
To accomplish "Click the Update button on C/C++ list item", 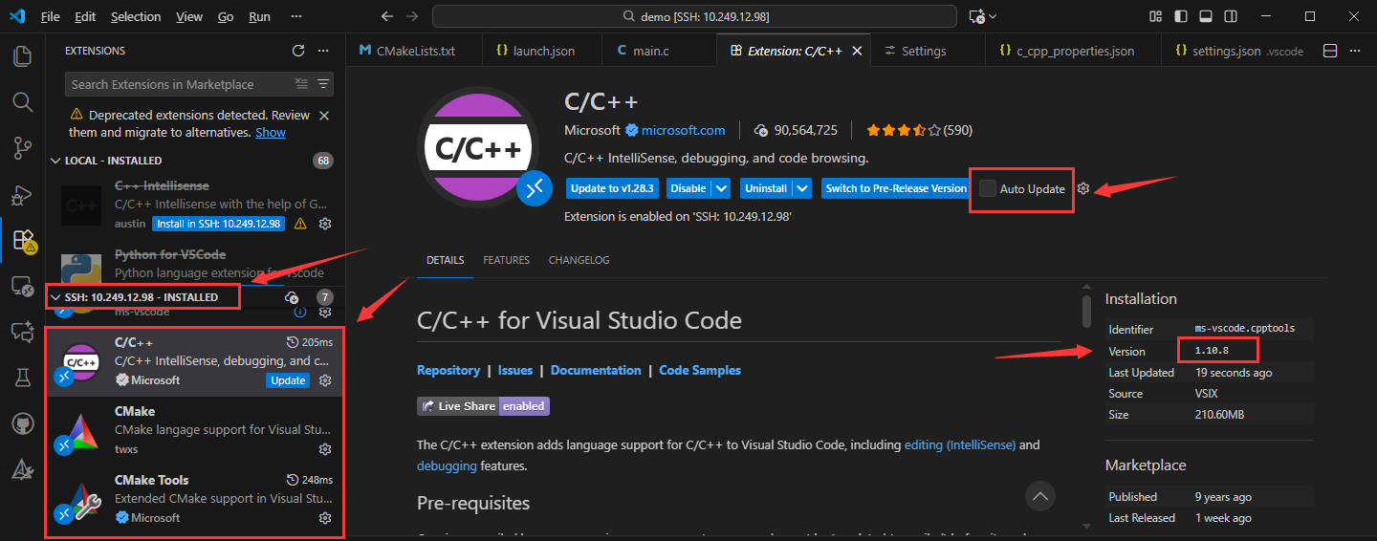I will [288, 380].
